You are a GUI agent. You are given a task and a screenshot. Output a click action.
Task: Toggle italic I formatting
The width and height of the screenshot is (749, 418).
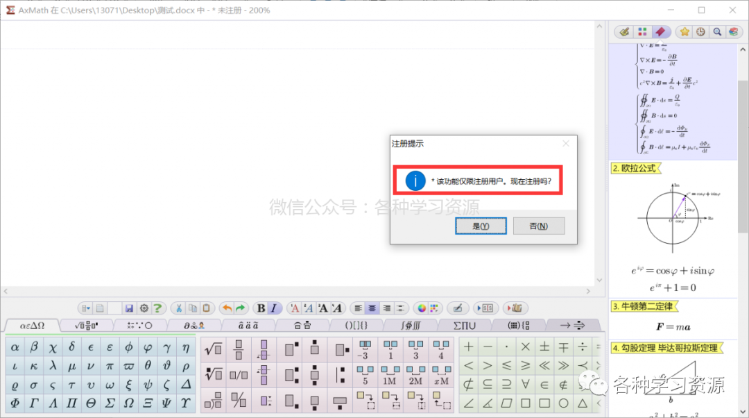click(x=274, y=308)
